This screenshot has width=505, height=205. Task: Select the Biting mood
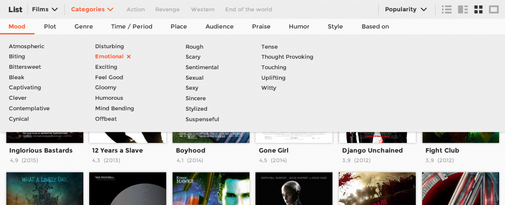17,57
